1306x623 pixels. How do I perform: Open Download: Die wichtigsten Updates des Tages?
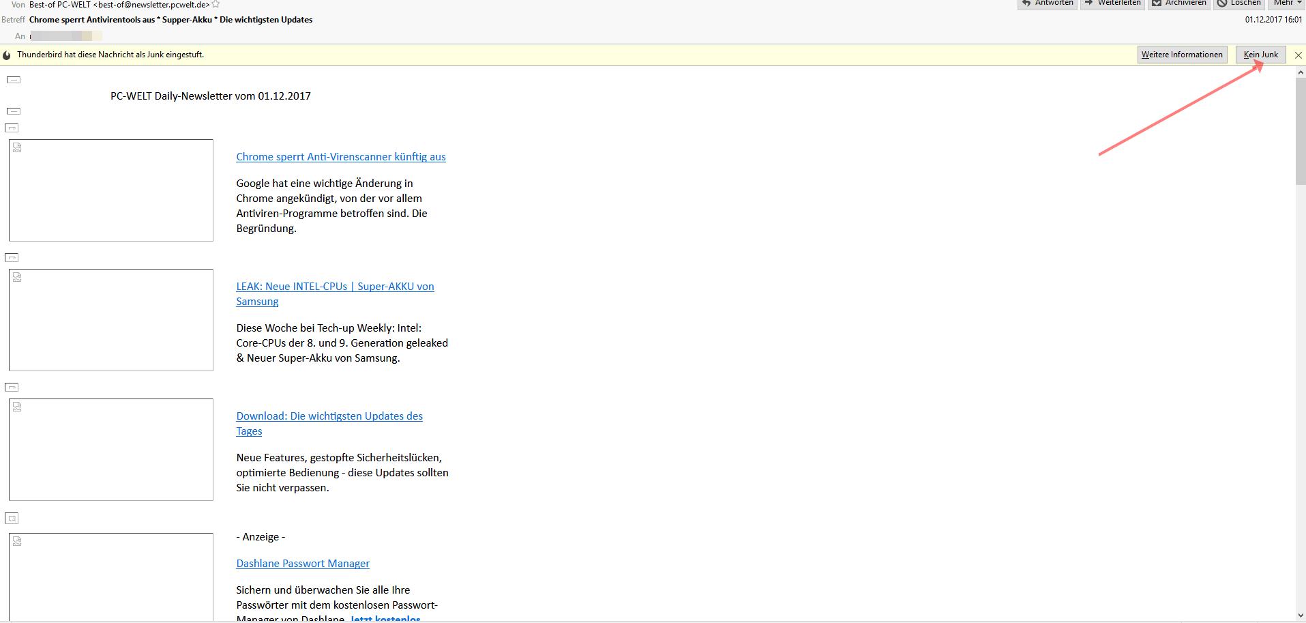329,424
